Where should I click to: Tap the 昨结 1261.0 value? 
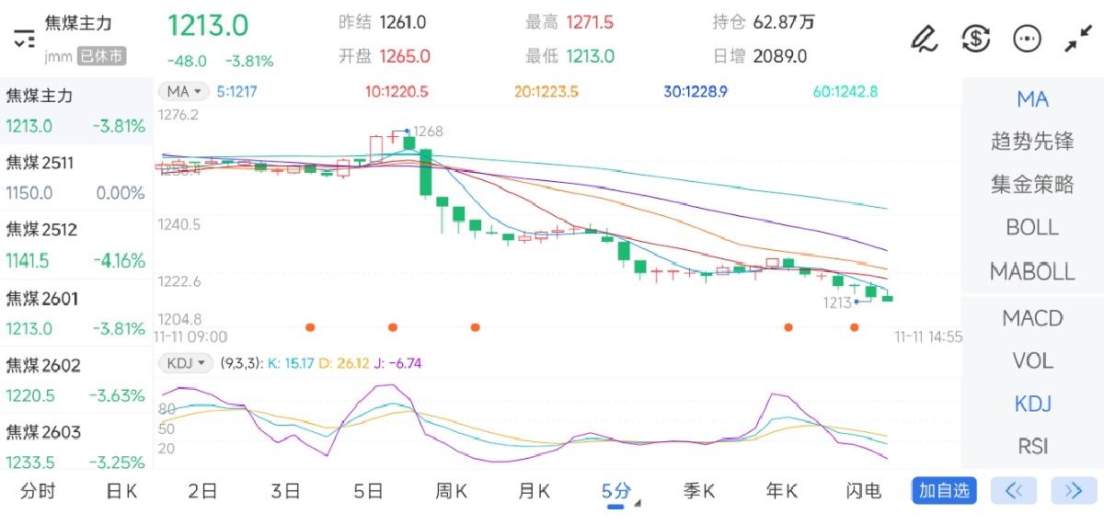click(402, 22)
